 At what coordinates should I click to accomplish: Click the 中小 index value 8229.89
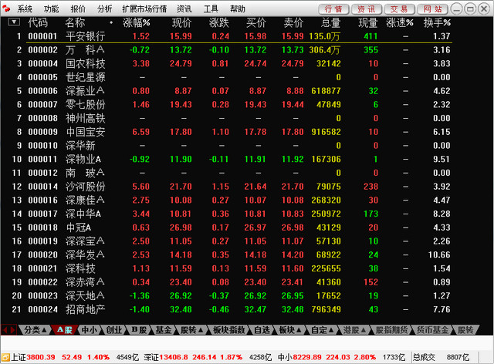click(307, 357)
